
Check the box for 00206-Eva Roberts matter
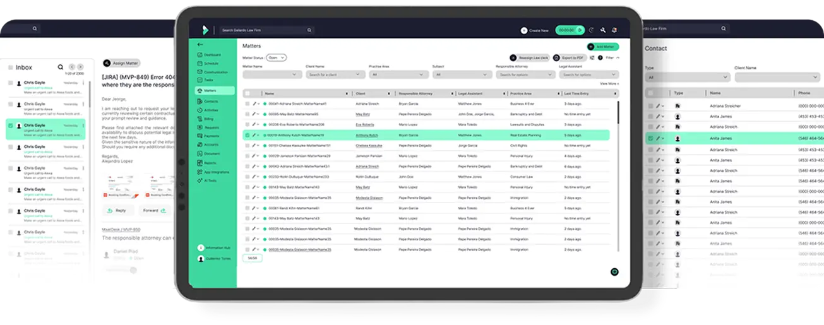248,124
